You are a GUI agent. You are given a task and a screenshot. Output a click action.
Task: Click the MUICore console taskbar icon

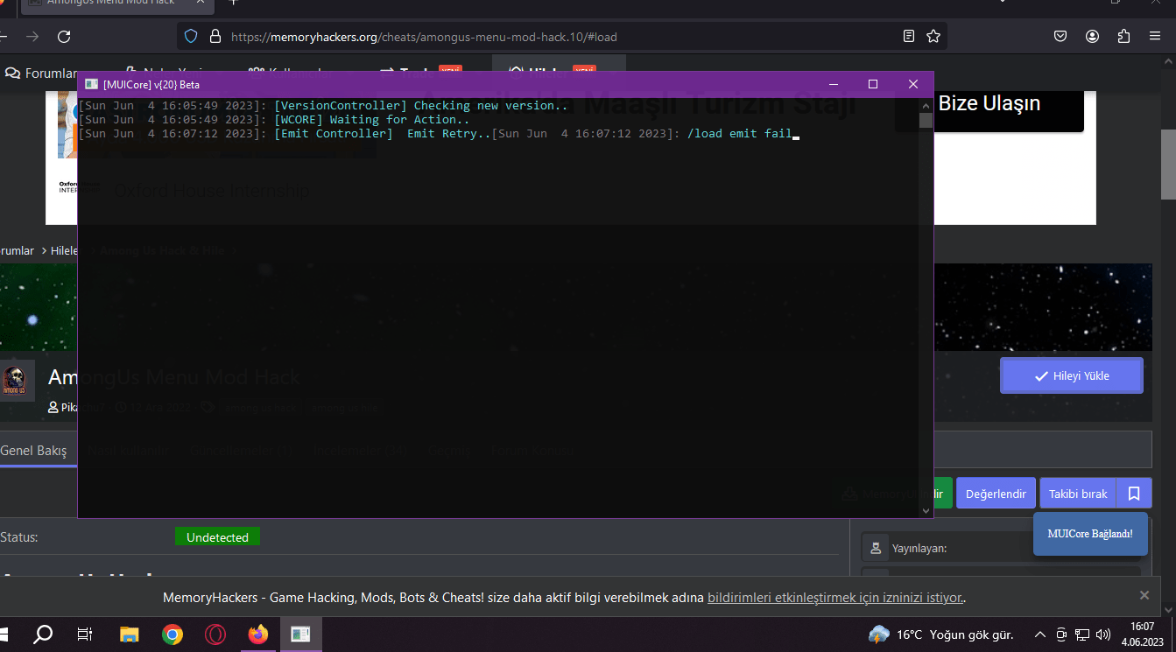tap(300, 634)
